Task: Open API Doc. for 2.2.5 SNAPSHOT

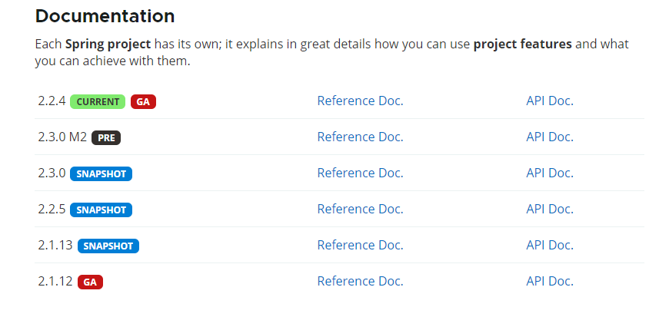Action: click(550, 210)
